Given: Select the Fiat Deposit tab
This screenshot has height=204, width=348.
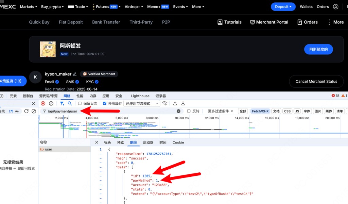Looking at the screenshot, I should (71, 22).
